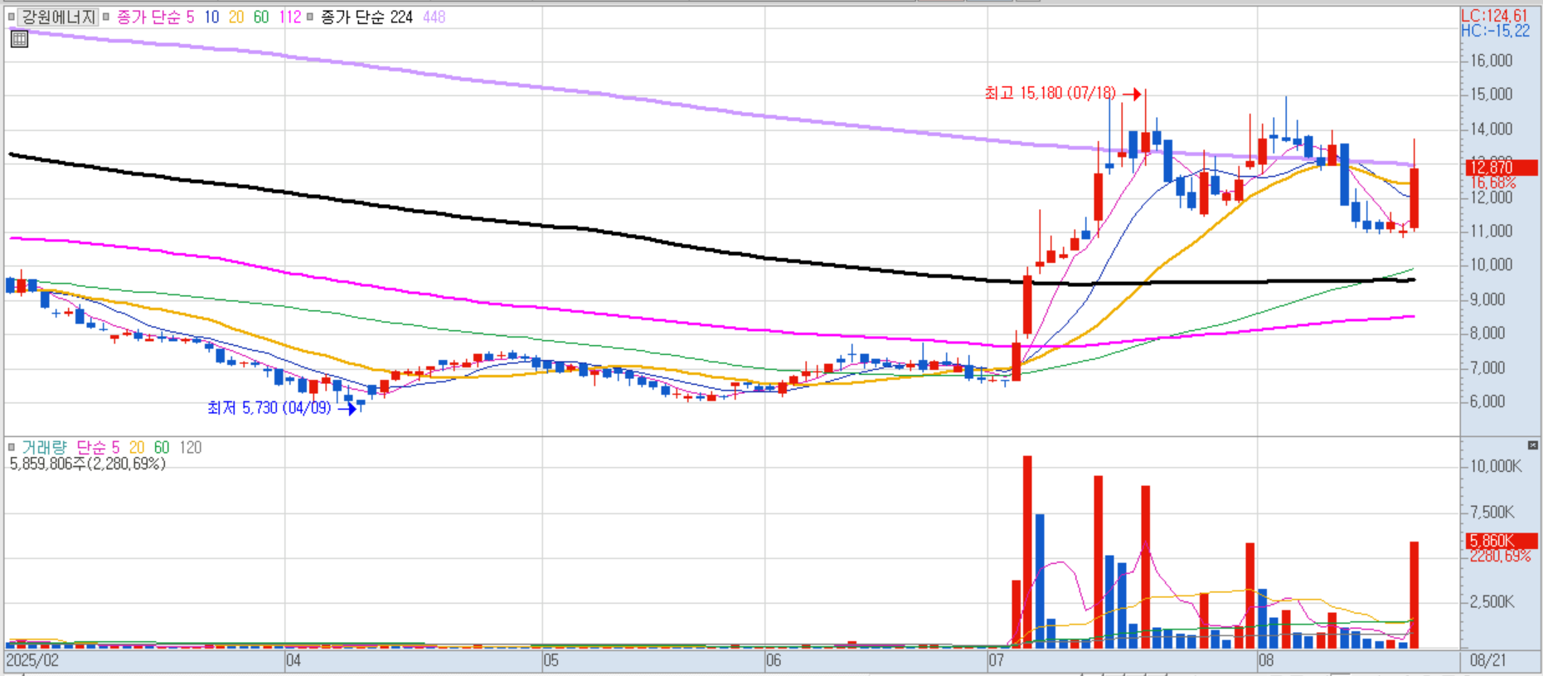
Task: Click the 06 month marker on date axis
Action: point(773,661)
